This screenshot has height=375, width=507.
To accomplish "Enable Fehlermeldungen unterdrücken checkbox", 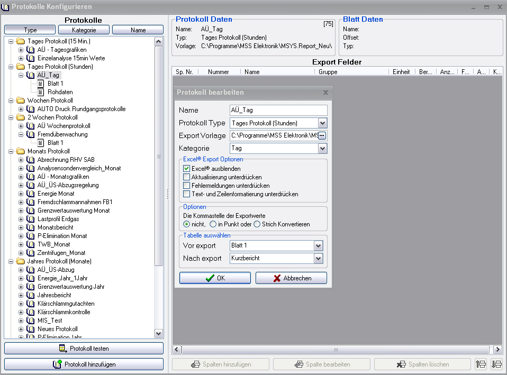I will tap(187, 186).
